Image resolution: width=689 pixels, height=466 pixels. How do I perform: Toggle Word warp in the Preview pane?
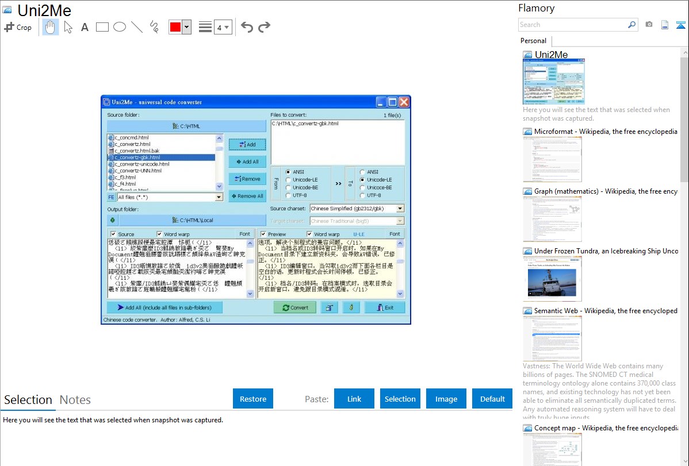coord(309,234)
